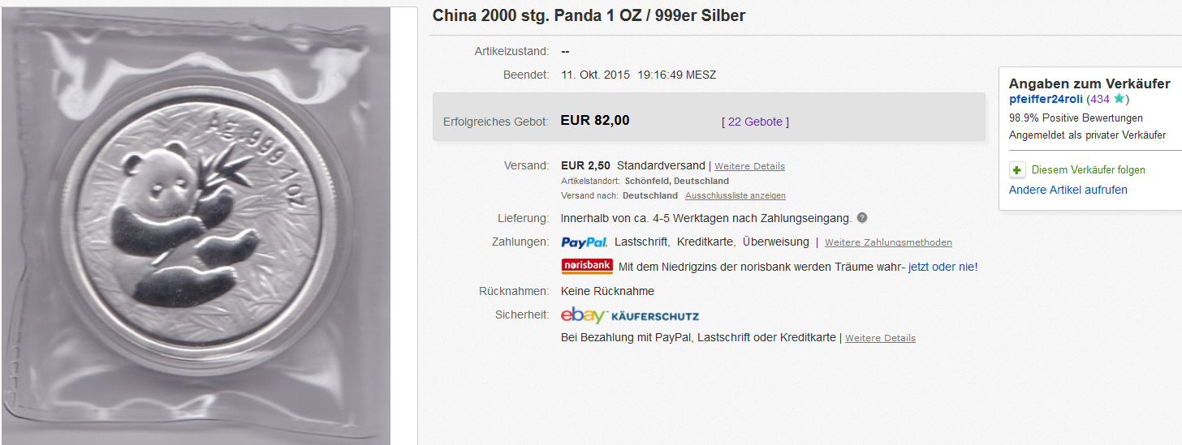The height and width of the screenshot is (445, 1182).
Task: Open Weitere Details under Käuferschutz
Action: point(880,338)
